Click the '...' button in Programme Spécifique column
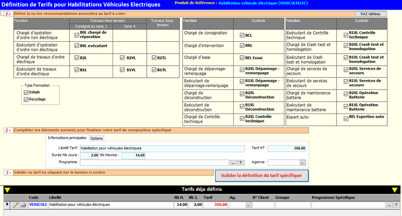The width and height of the screenshot is (402, 216). pyautogui.click(x=389, y=205)
